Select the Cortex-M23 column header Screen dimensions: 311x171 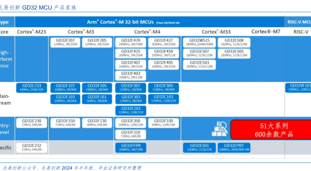coord(32,31)
